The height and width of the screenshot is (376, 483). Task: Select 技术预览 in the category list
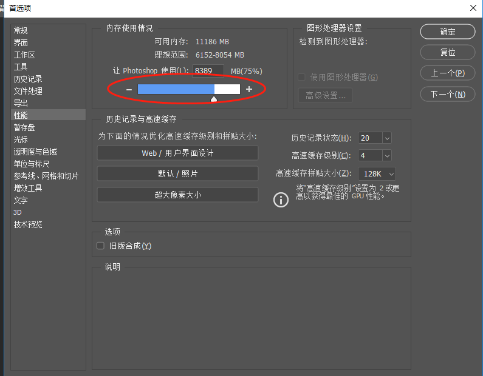point(48,224)
